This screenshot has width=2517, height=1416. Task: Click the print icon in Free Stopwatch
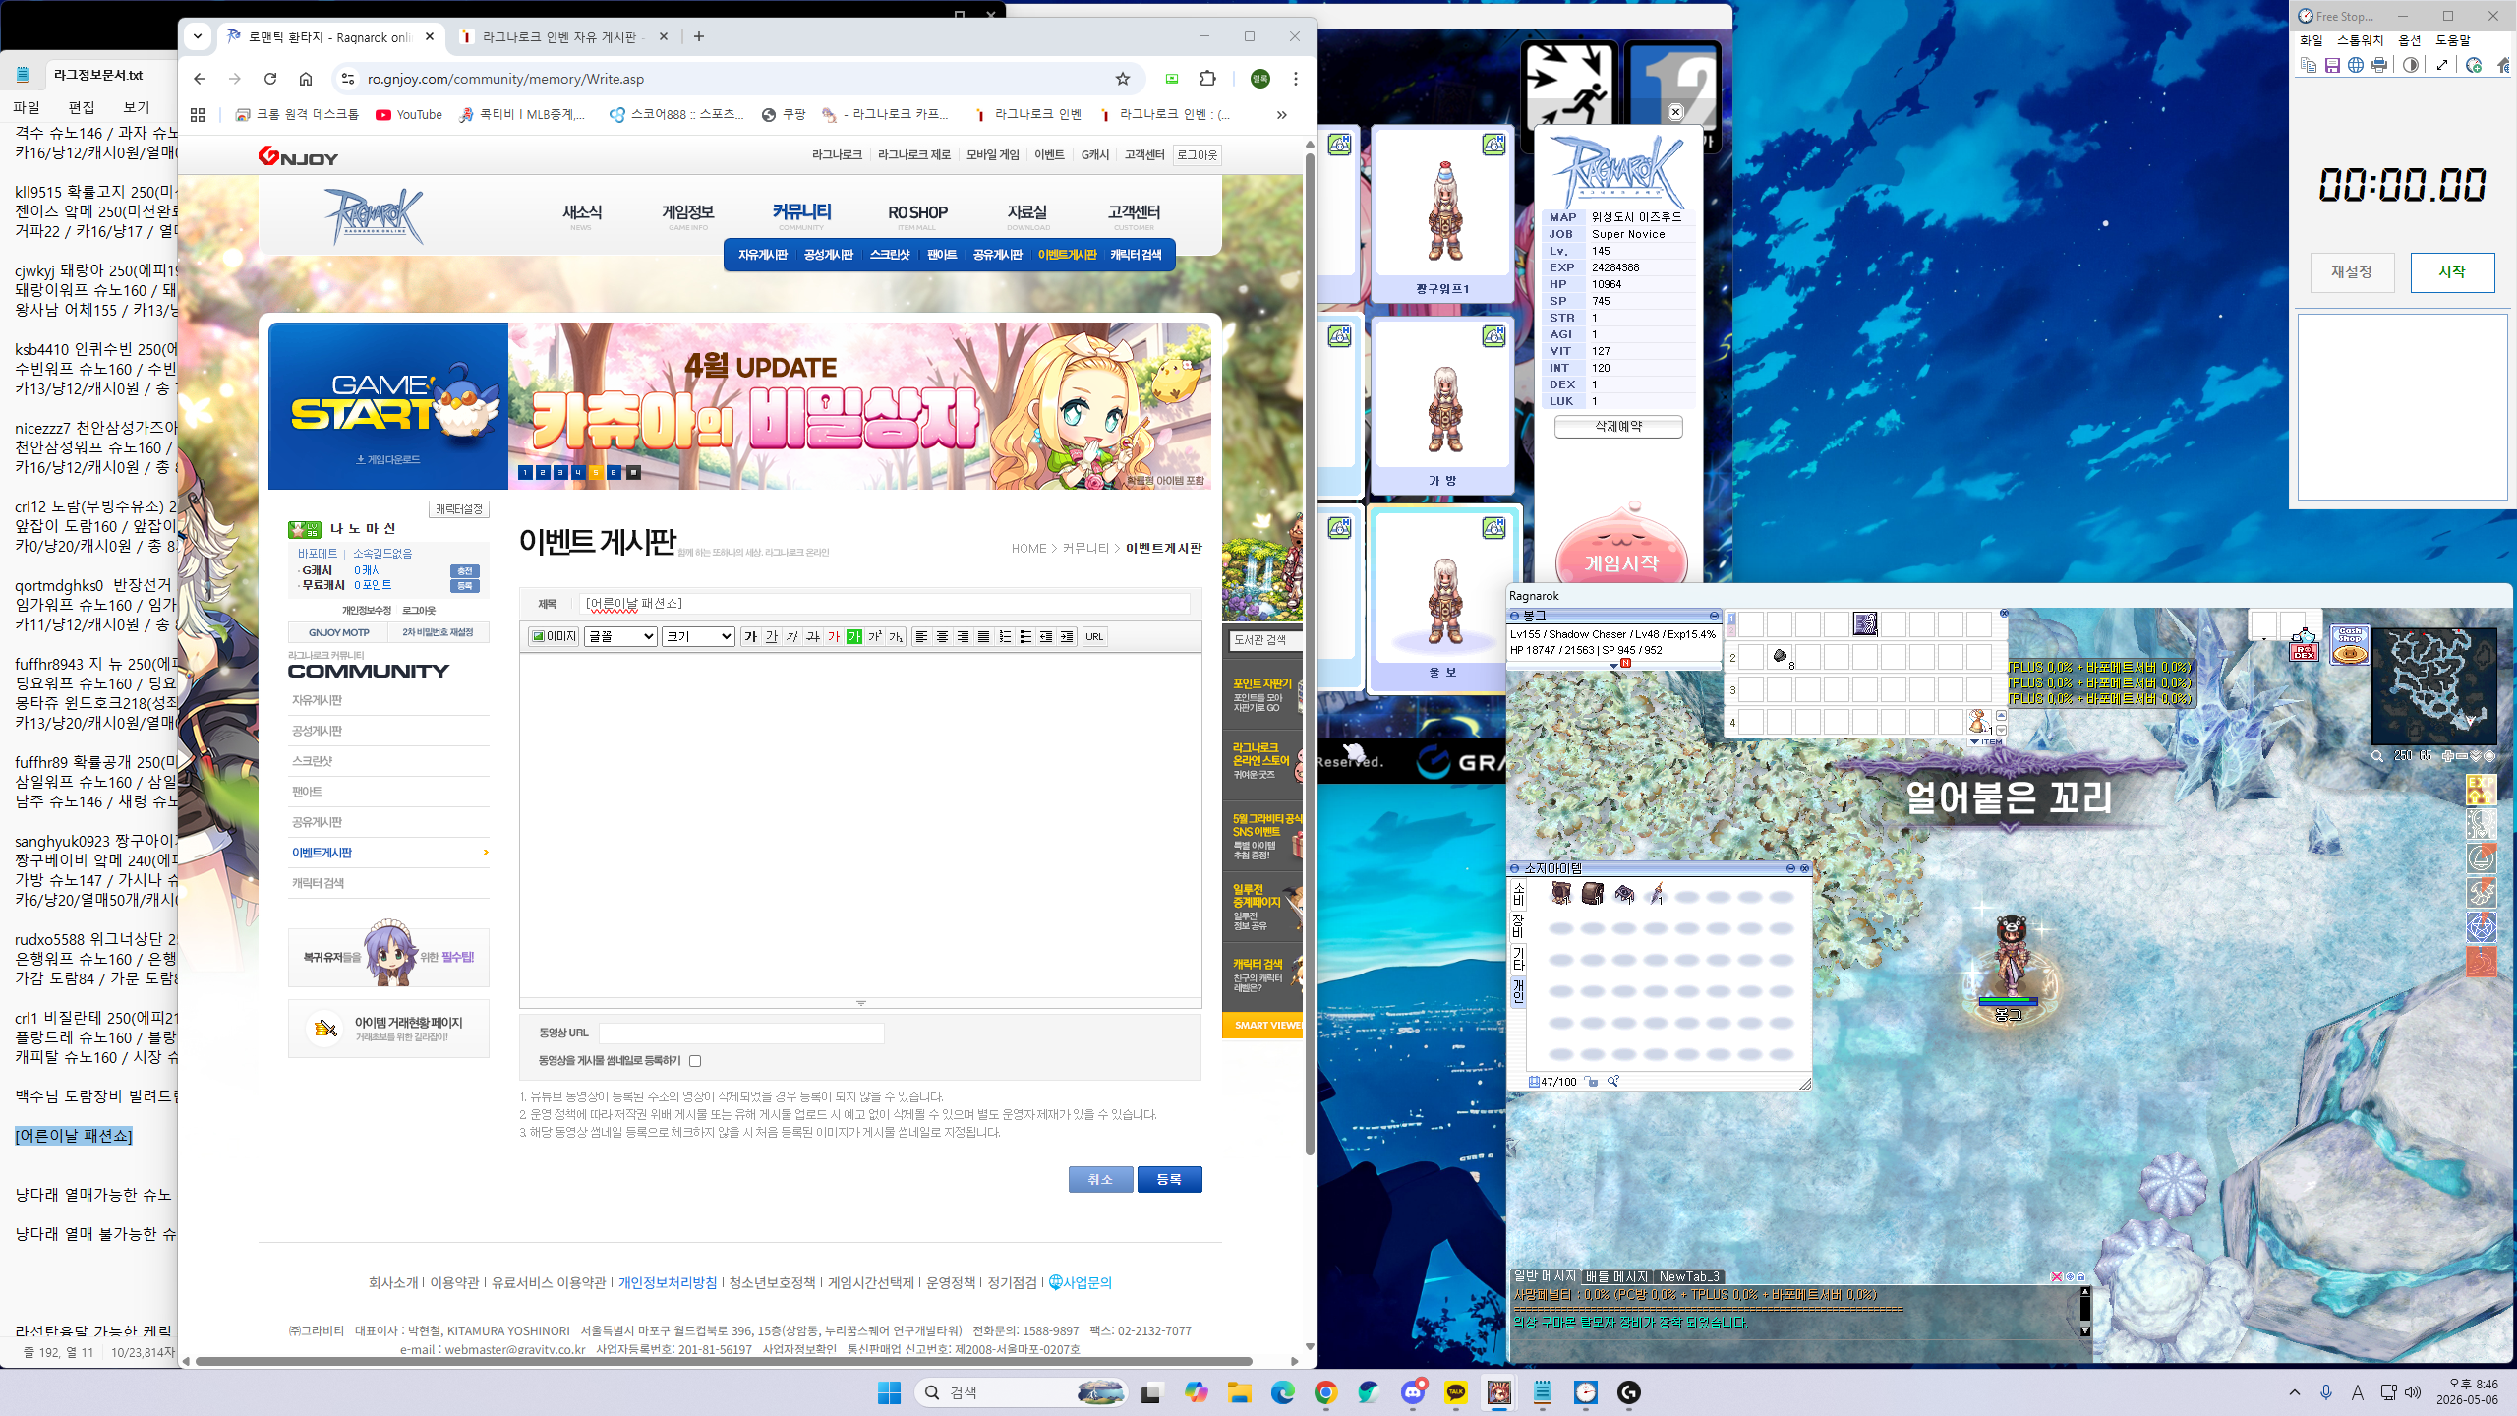click(x=2379, y=65)
